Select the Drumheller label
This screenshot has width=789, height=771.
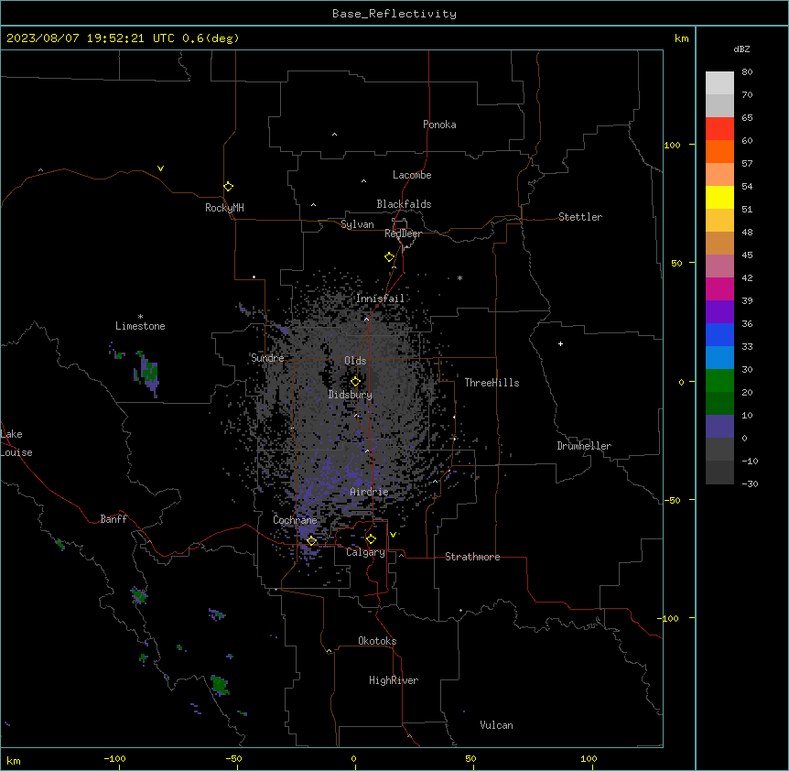click(x=584, y=446)
